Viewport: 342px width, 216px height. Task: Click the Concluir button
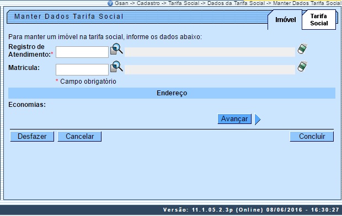(x=312, y=137)
